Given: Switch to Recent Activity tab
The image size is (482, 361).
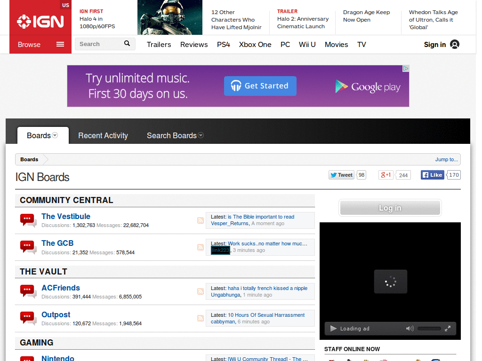Looking at the screenshot, I should 103,135.
